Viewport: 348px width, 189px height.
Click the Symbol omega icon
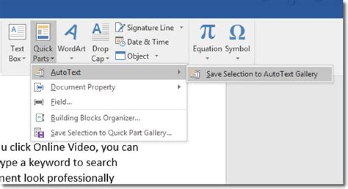coord(237,32)
